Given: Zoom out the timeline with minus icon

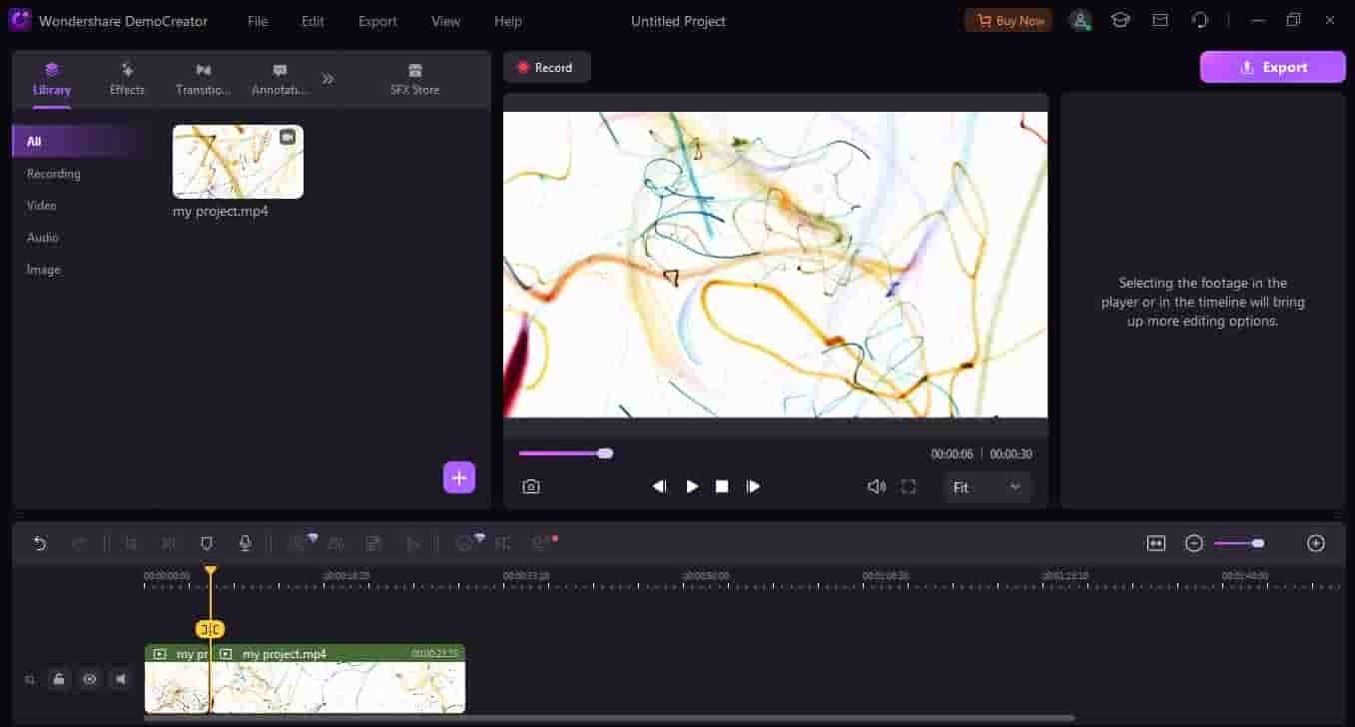Looking at the screenshot, I should coord(1194,543).
